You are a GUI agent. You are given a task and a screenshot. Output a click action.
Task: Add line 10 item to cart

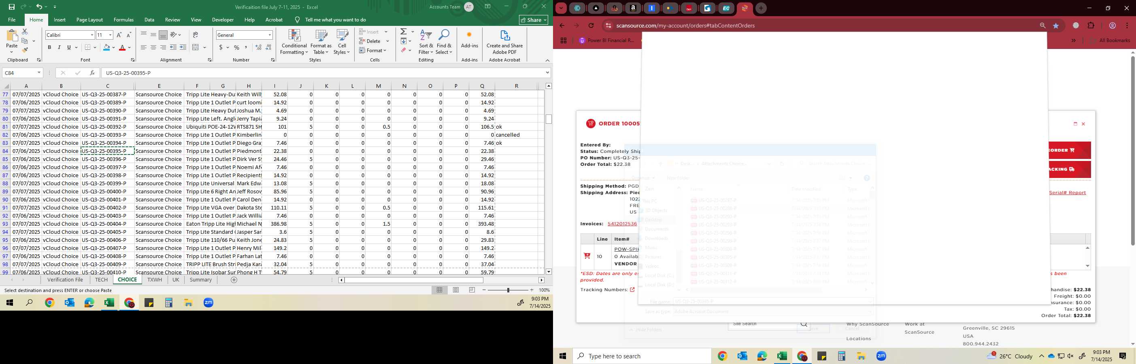pos(587,256)
